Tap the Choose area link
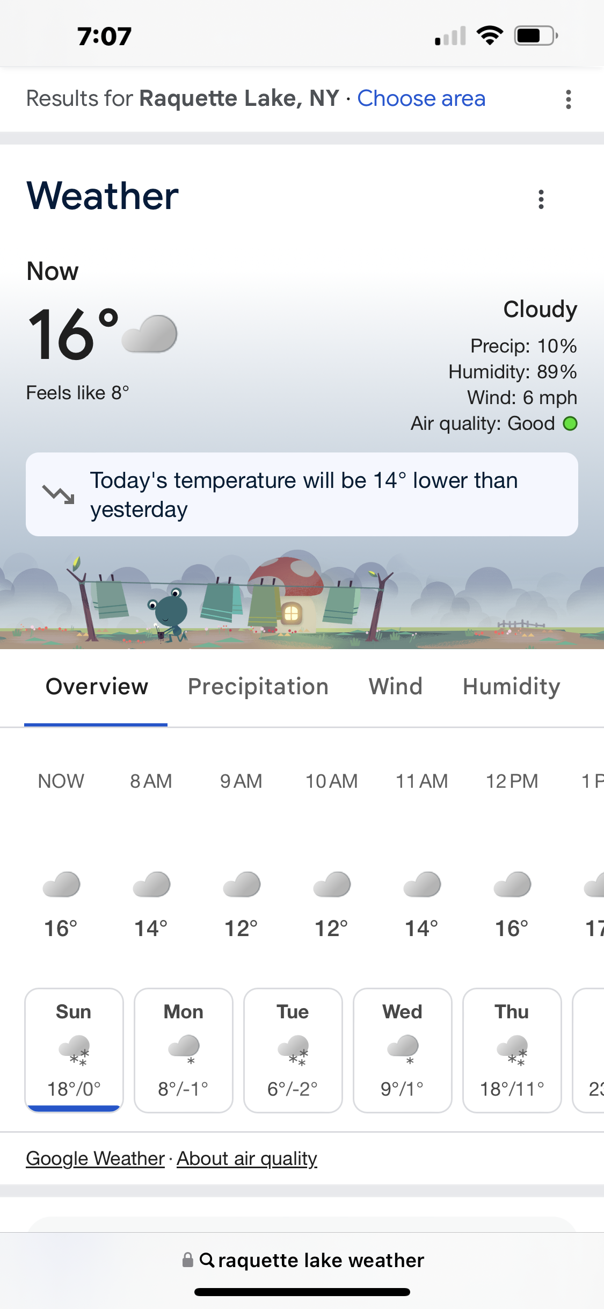Viewport: 604px width, 1309px height. click(x=421, y=98)
